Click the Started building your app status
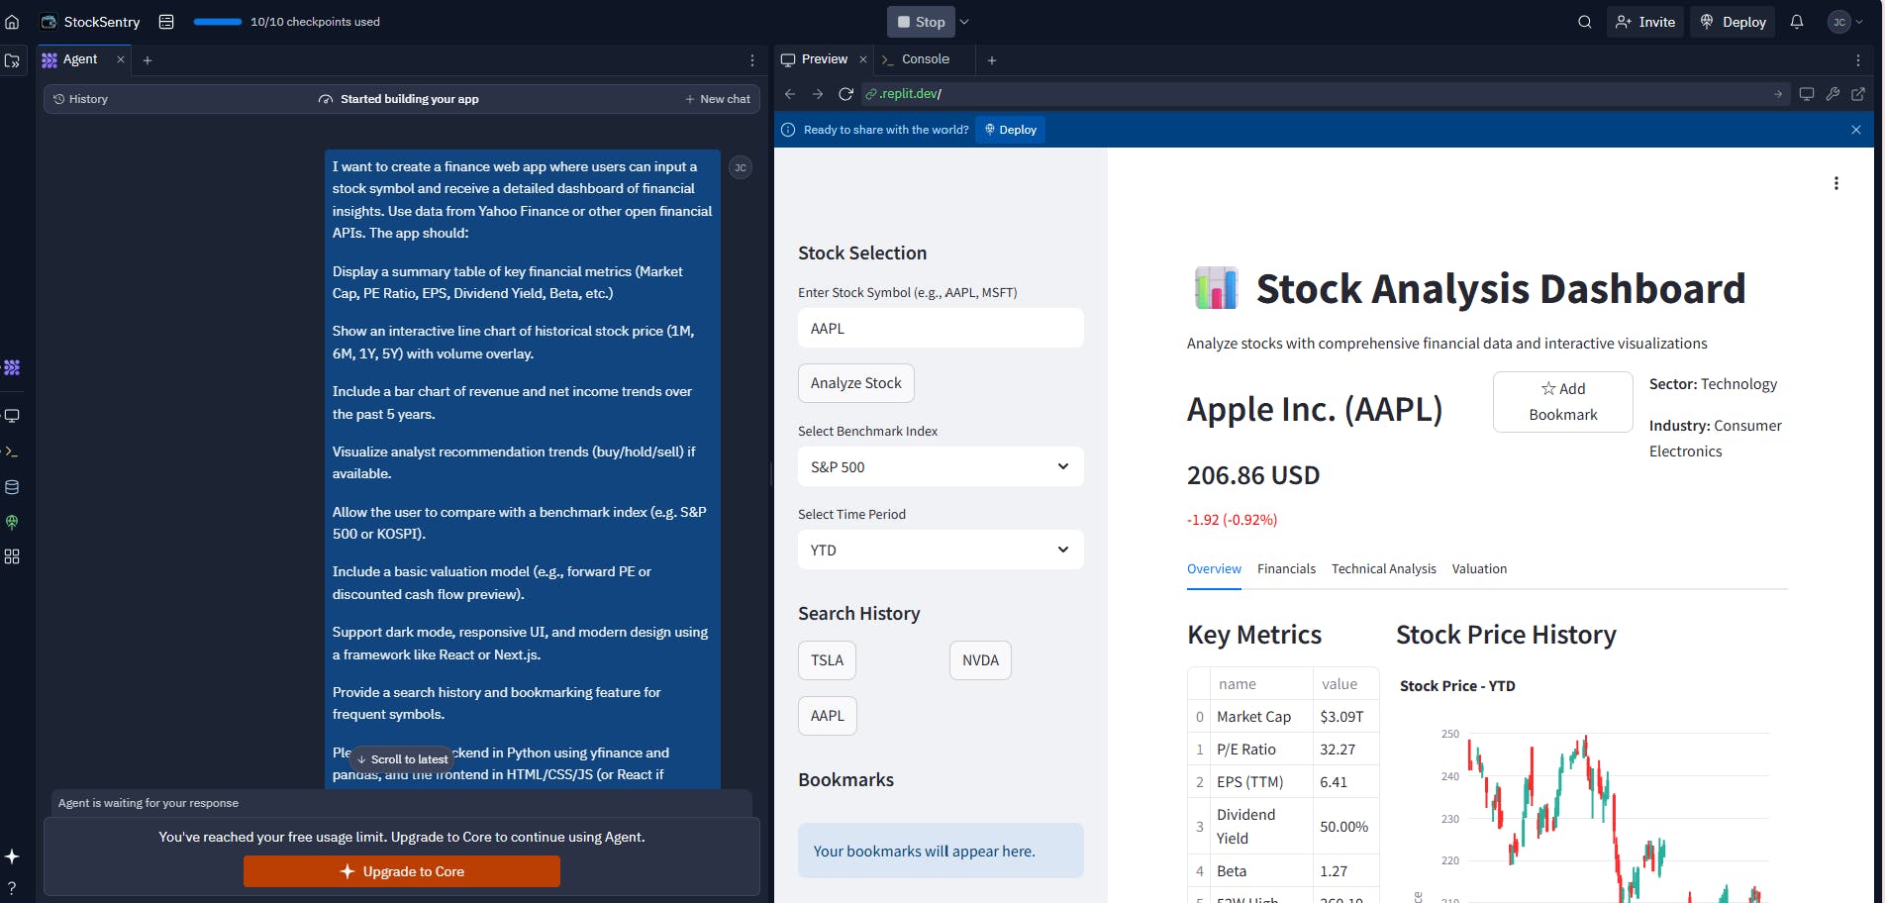 [399, 99]
